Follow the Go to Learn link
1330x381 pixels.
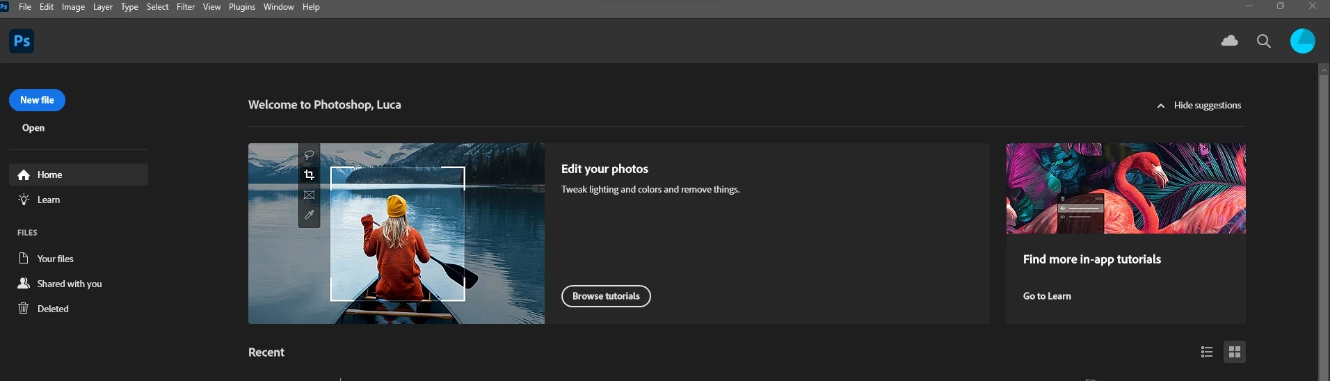click(x=1047, y=296)
